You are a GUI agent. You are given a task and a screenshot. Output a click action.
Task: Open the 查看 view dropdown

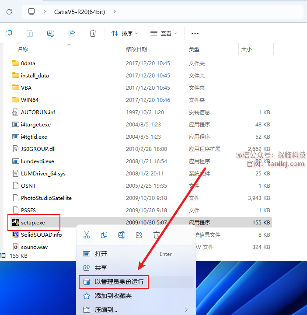click(x=164, y=33)
